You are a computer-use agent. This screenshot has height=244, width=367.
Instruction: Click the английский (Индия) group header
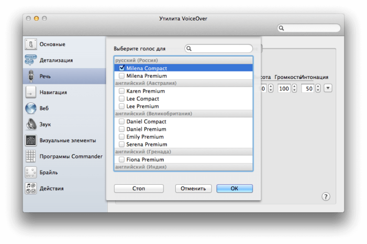click(183, 167)
